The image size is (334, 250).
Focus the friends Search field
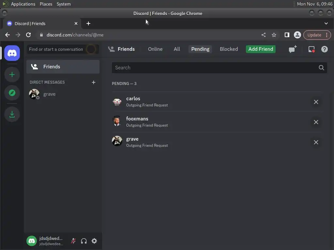coord(219,68)
